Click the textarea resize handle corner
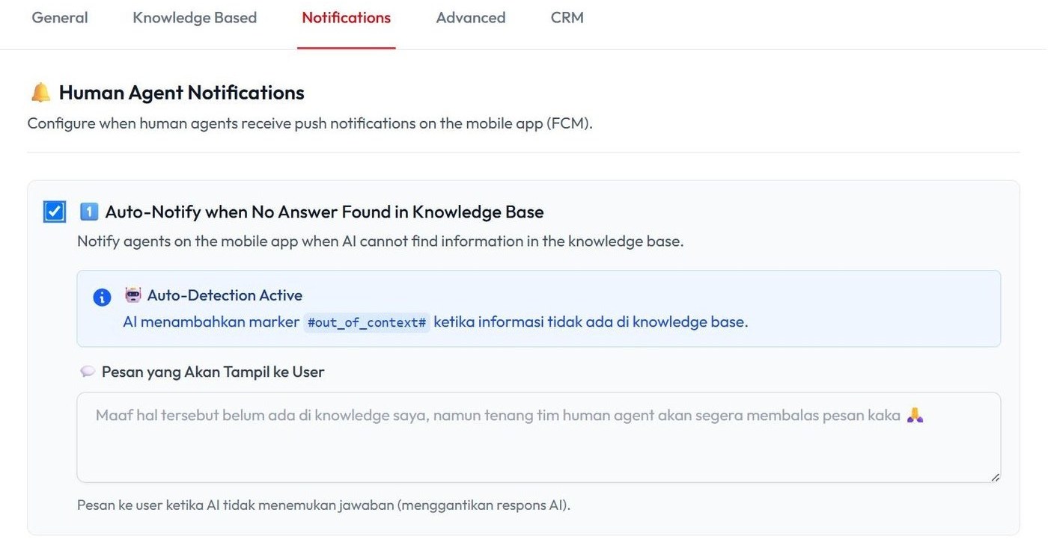Screen dimensions: 1048x545 pos(995,477)
